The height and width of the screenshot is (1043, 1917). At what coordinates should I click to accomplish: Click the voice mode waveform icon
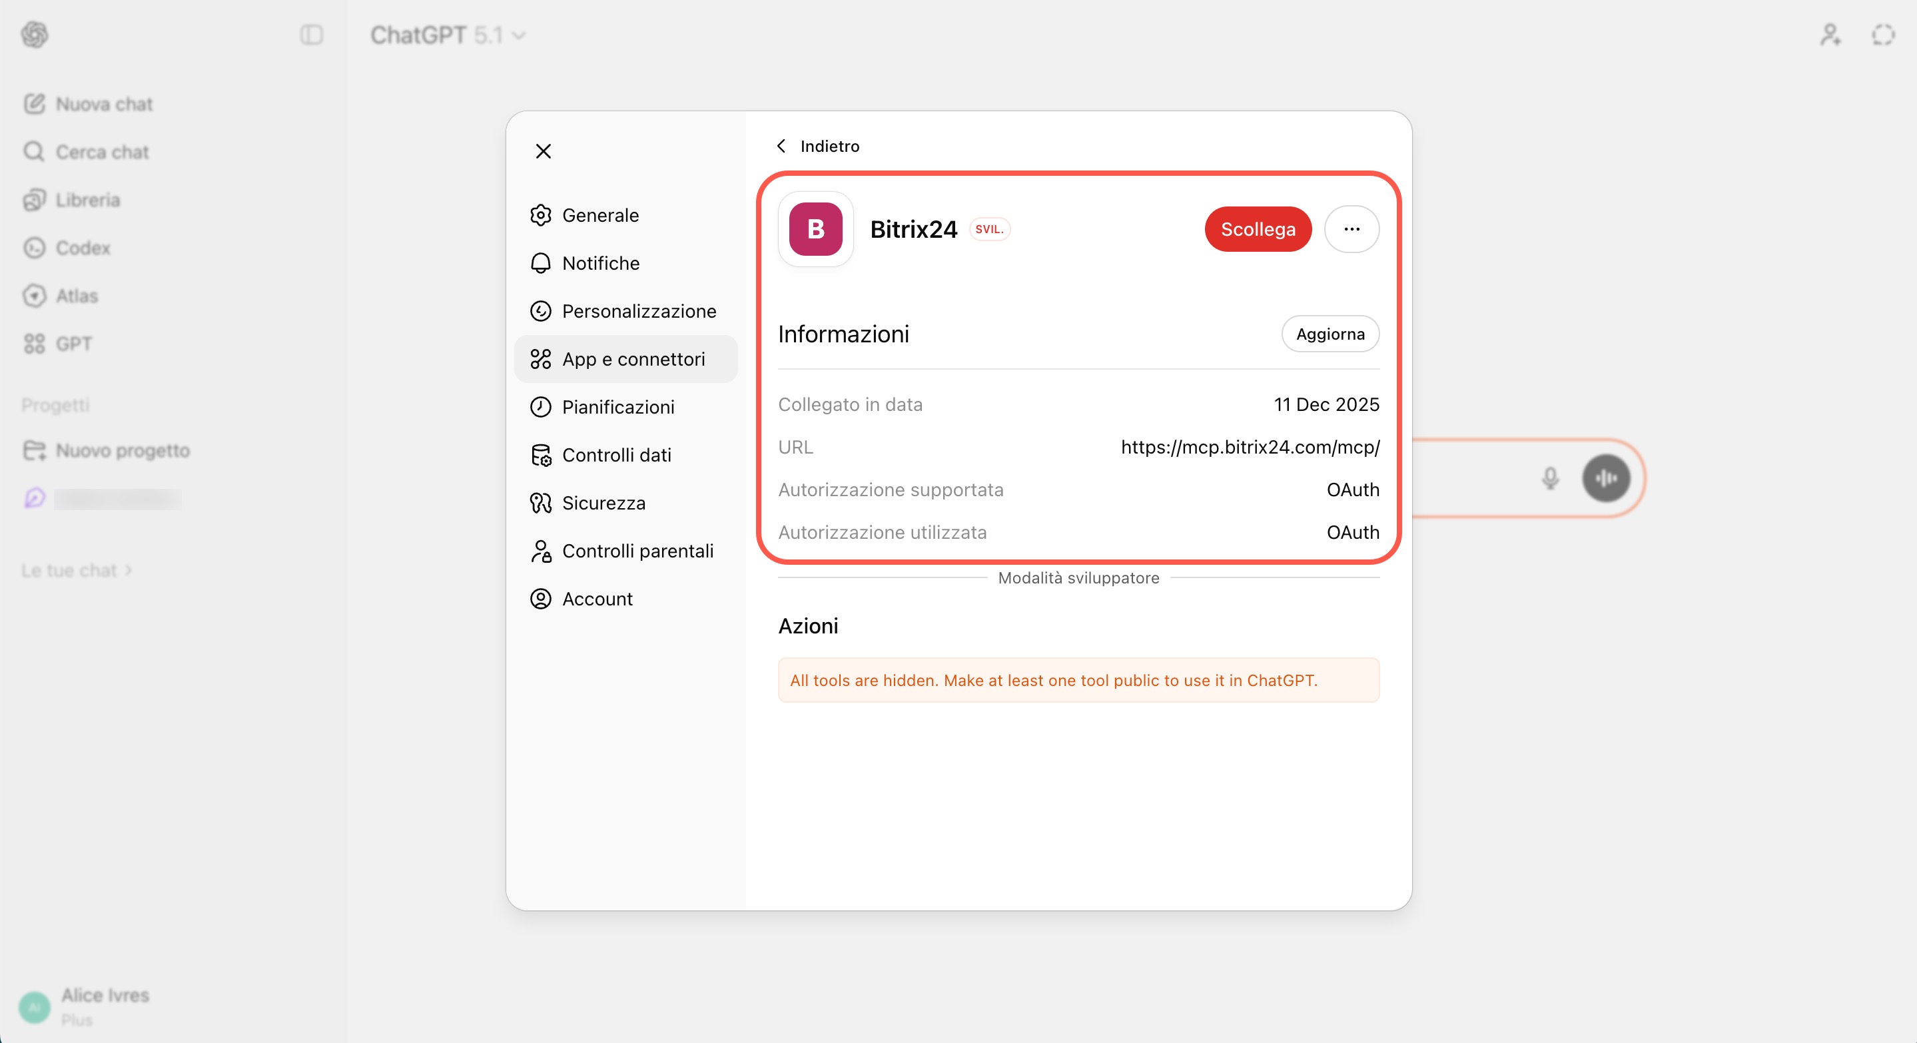pos(1605,478)
